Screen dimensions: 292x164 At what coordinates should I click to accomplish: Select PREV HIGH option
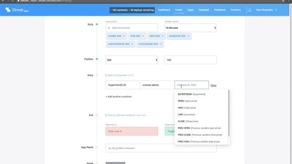click(x=201, y=142)
